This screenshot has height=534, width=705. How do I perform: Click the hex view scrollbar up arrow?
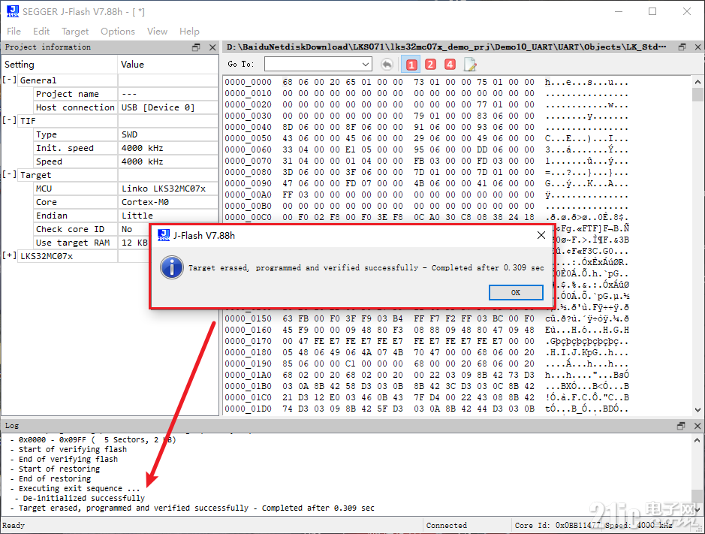point(697,82)
